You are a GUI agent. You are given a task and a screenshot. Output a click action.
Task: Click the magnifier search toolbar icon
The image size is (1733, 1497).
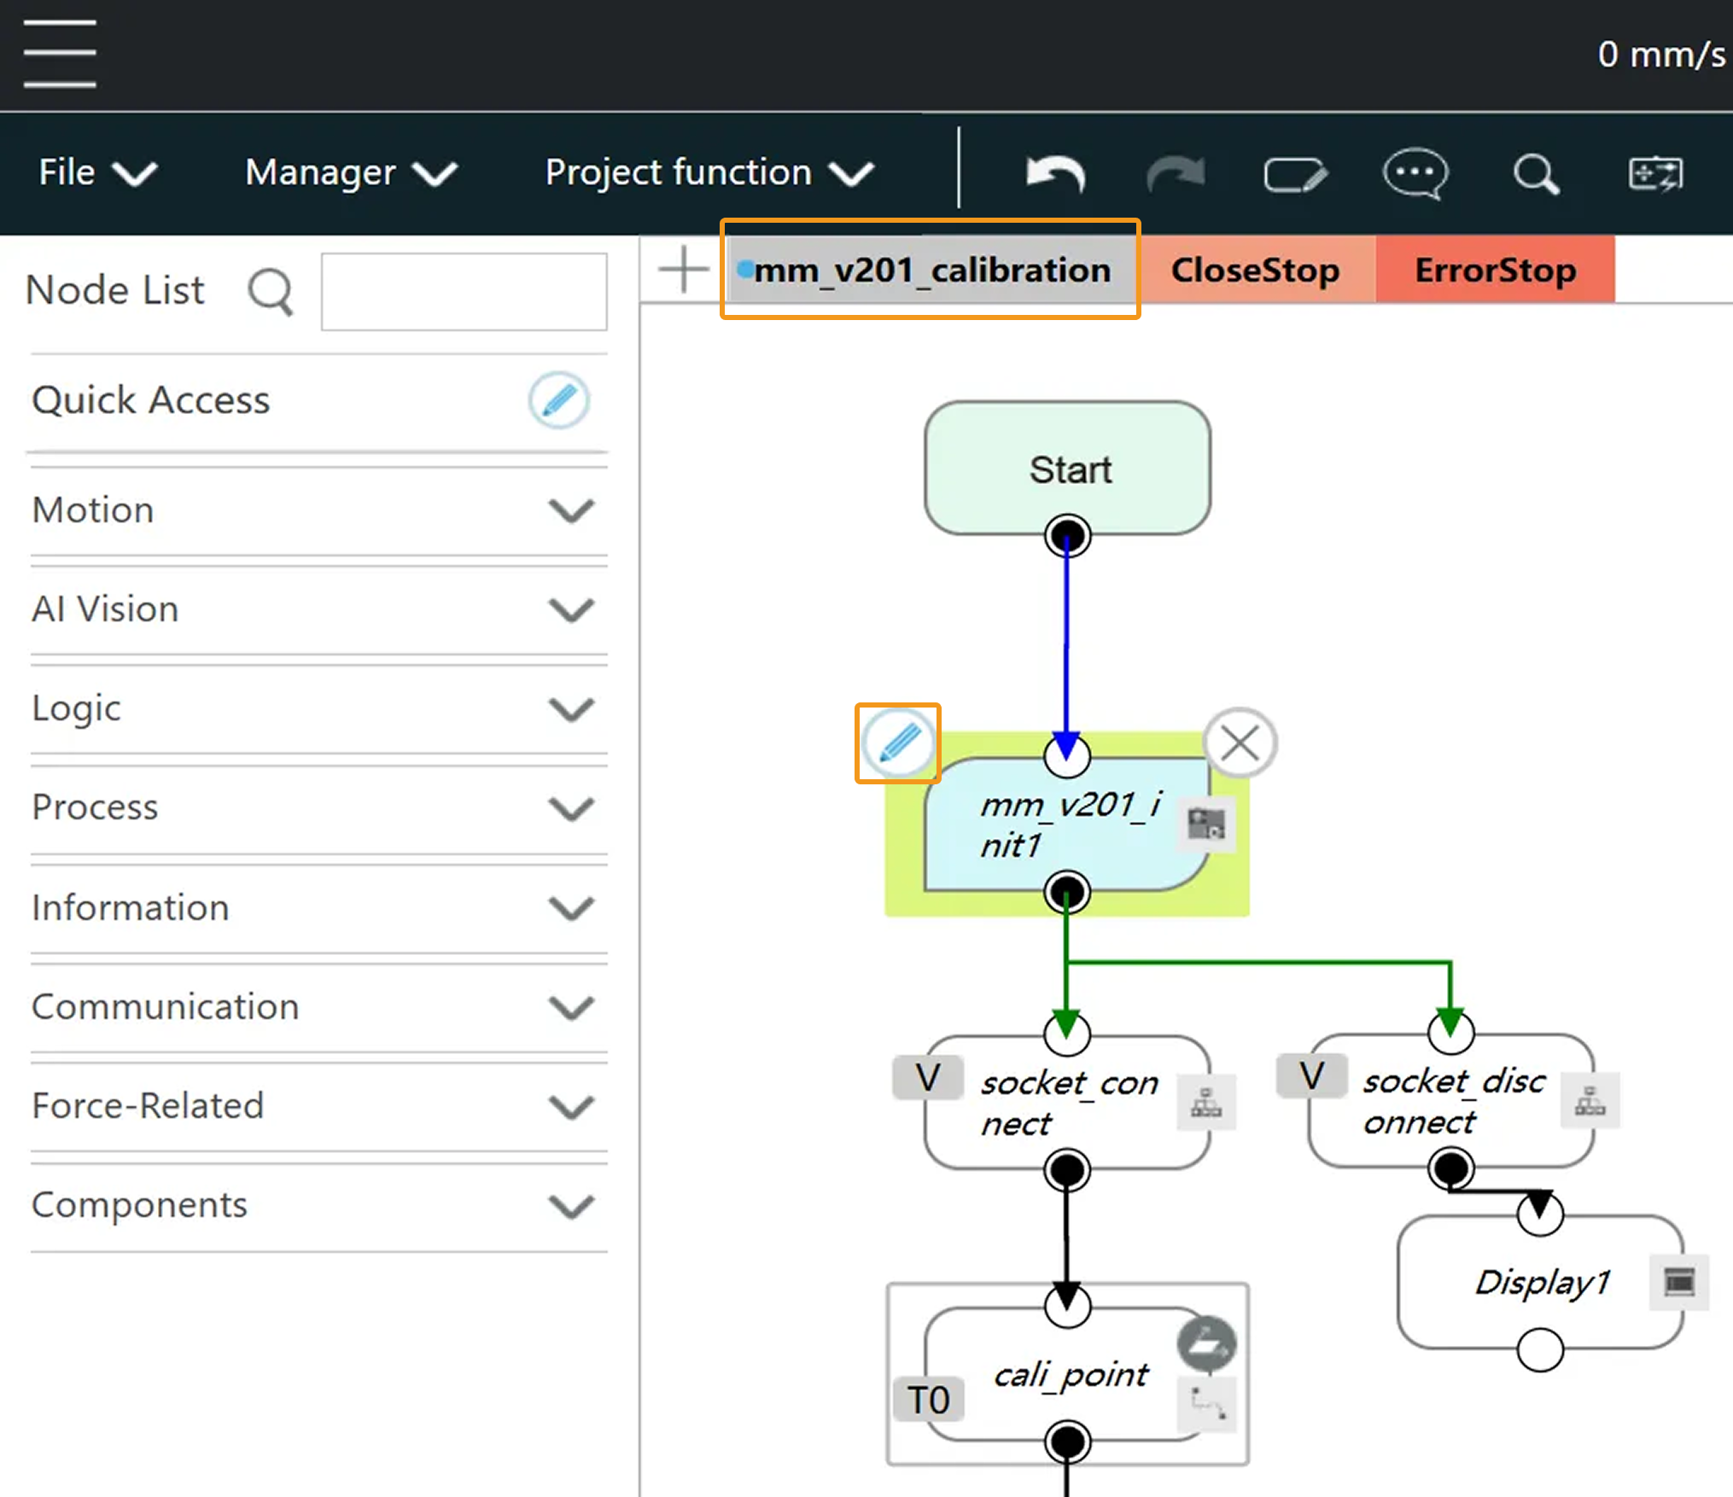pyautogui.click(x=1536, y=175)
